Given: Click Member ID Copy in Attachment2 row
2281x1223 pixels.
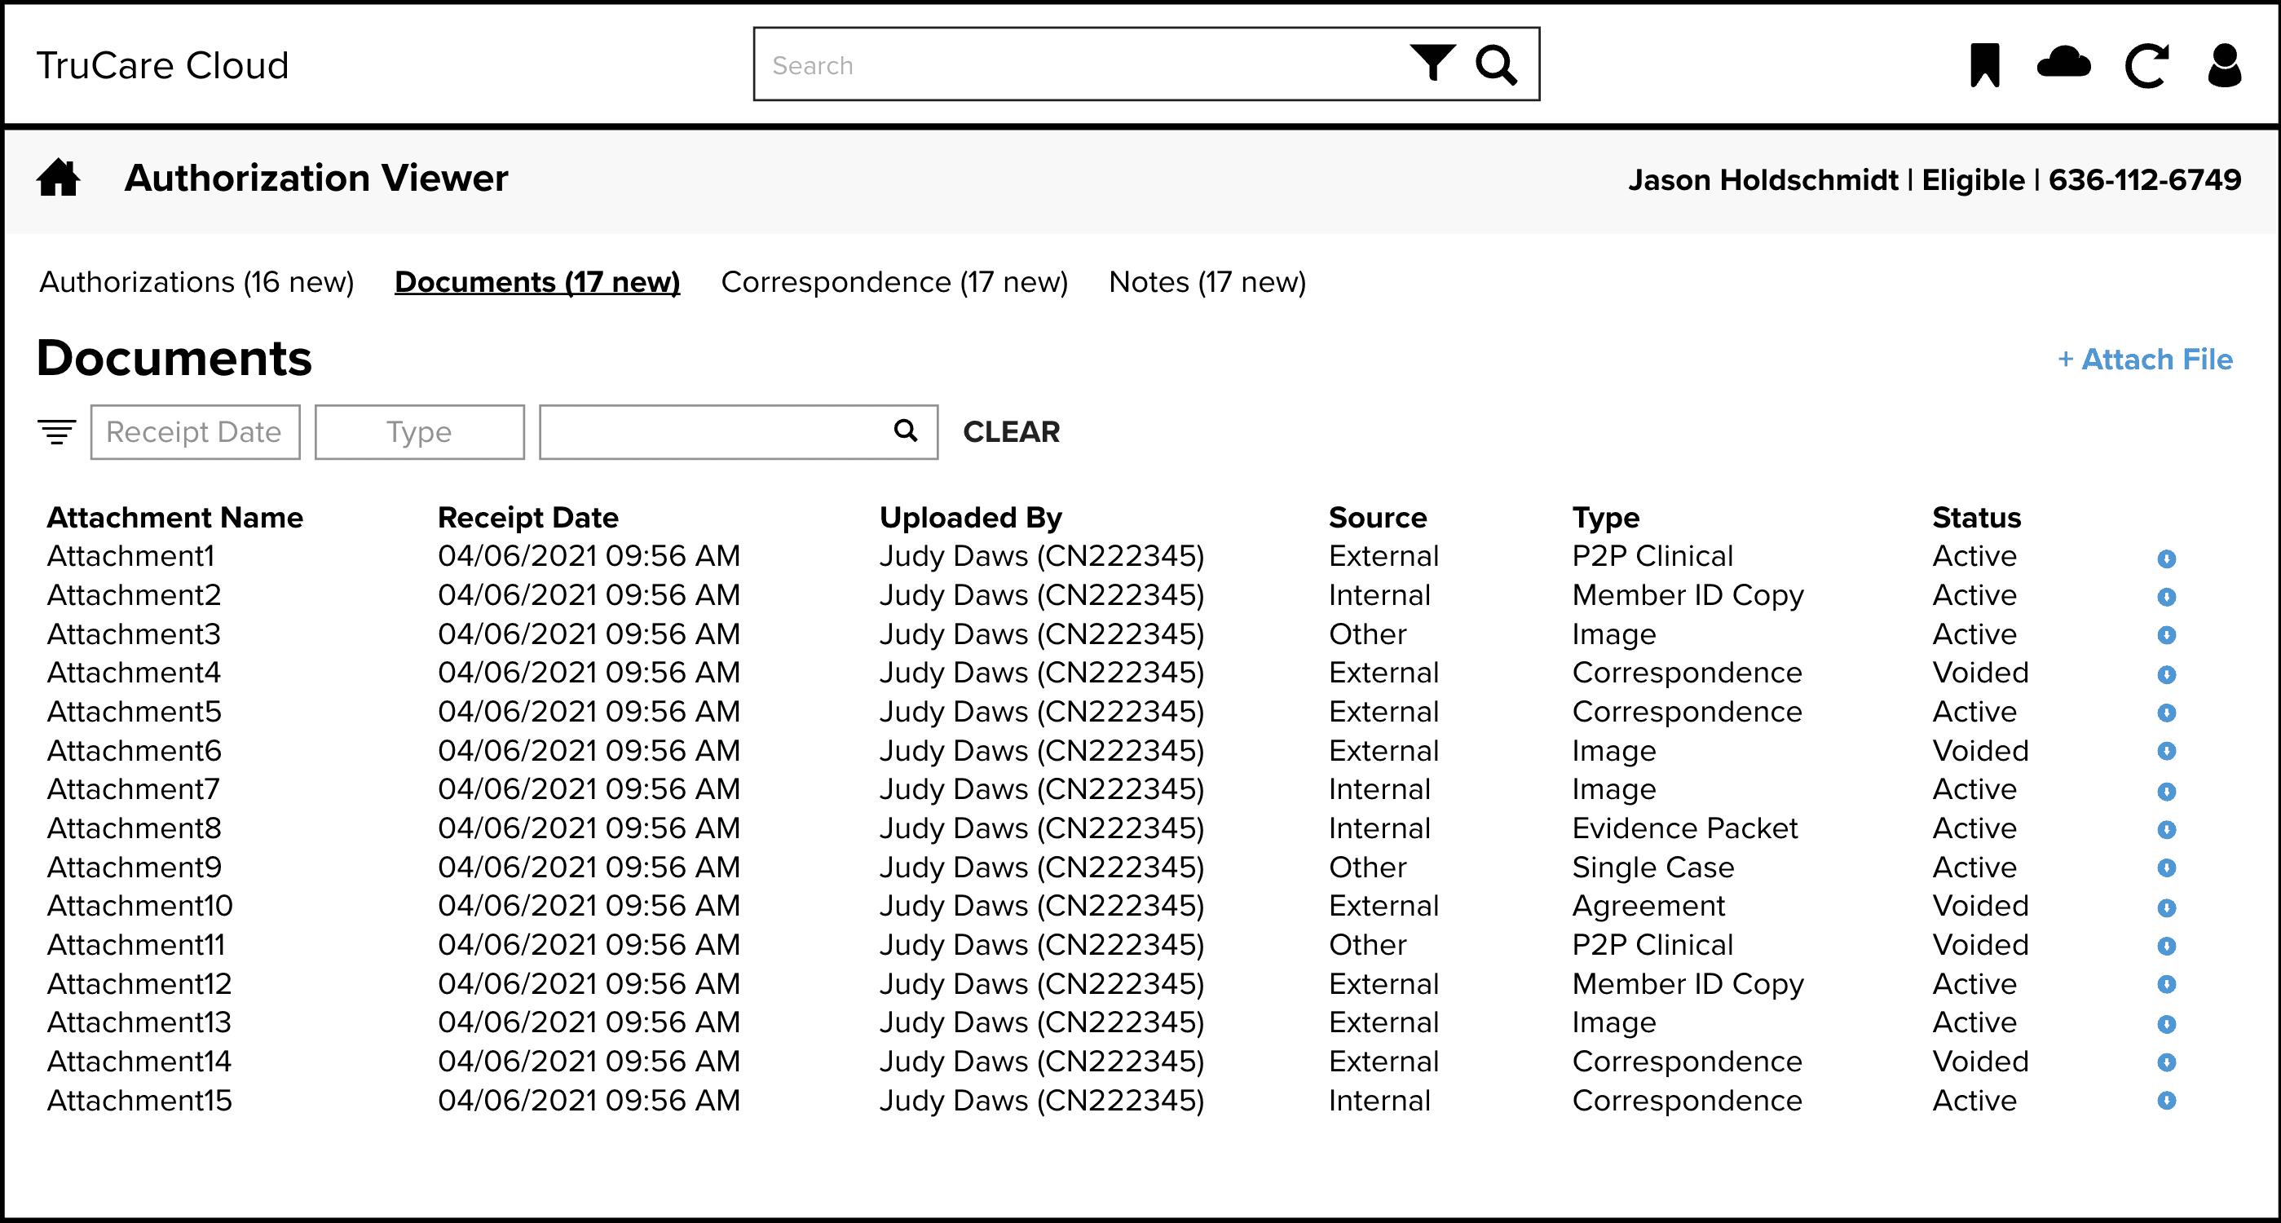Looking at the screenshot, I should tap(1688, 595).
